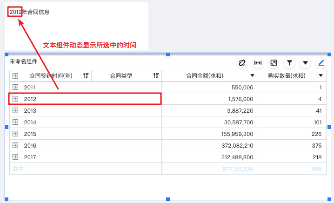
Task: Open the filter funnel icon
Action: pyautogui.click(x=289, y=63)
